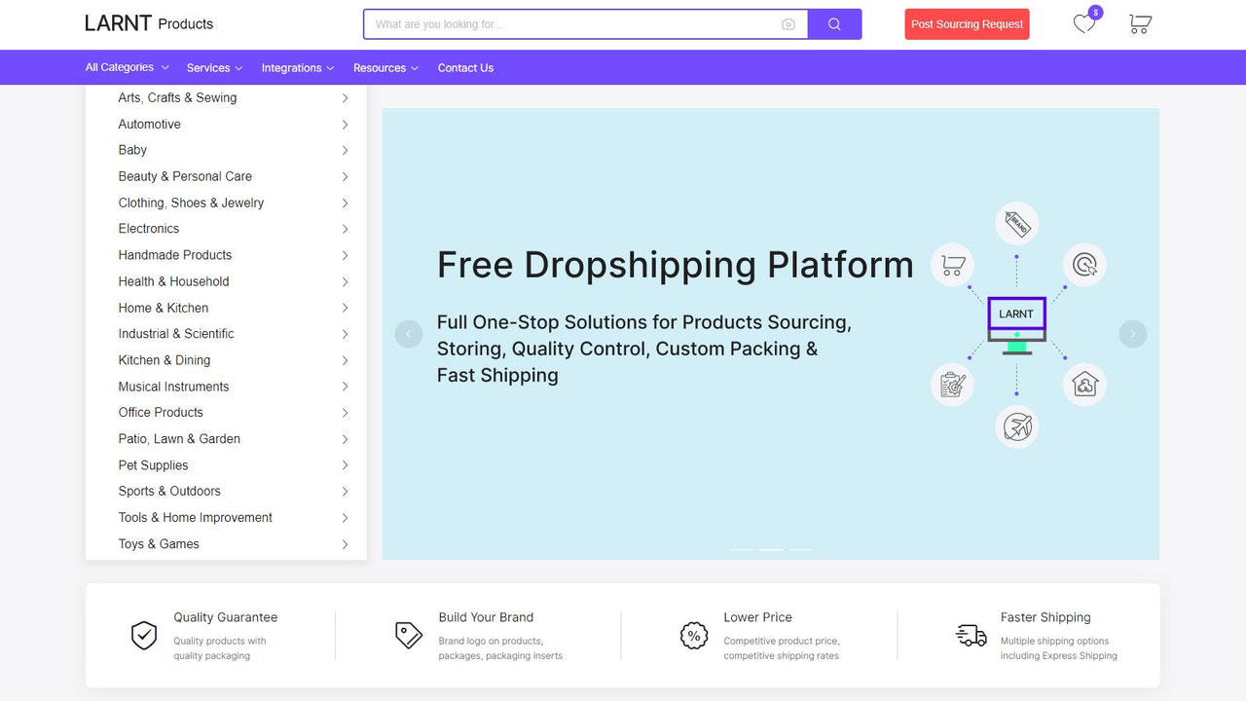Click the Lower Price percent badge icon
This screenshot has width=1246, height=701.
(693, 635)
